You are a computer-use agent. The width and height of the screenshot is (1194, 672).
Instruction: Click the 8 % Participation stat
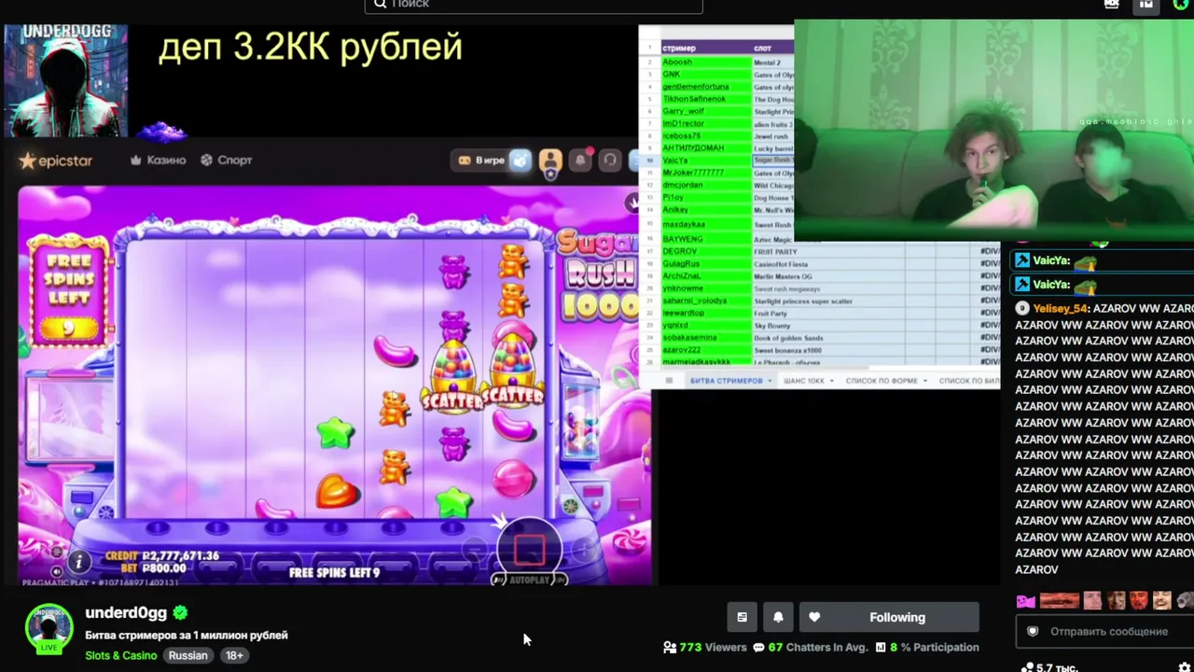tap(928, 647)
